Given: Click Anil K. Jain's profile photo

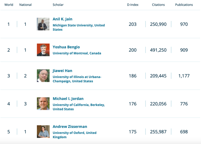Looking at the screenshot, I should pyautogui.click(x=43, y=24).
